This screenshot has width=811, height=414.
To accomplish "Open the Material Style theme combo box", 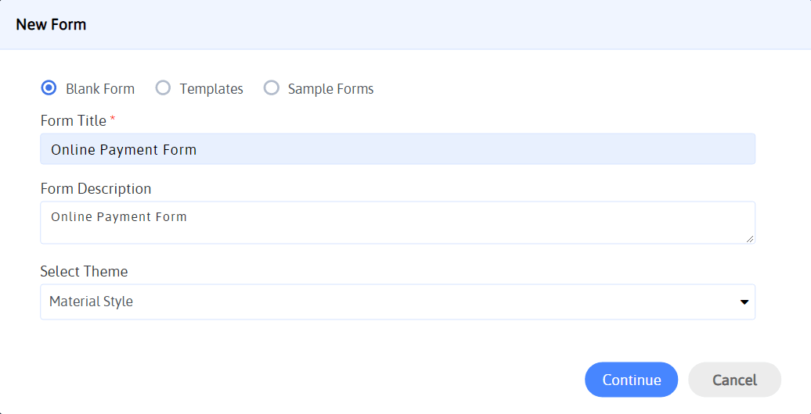I will [398, 302].
